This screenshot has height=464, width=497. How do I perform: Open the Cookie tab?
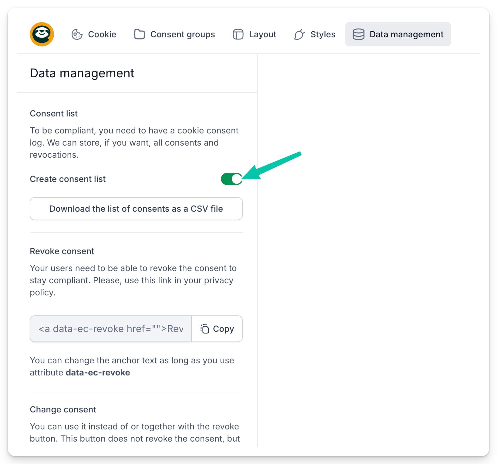coord(94,34)
